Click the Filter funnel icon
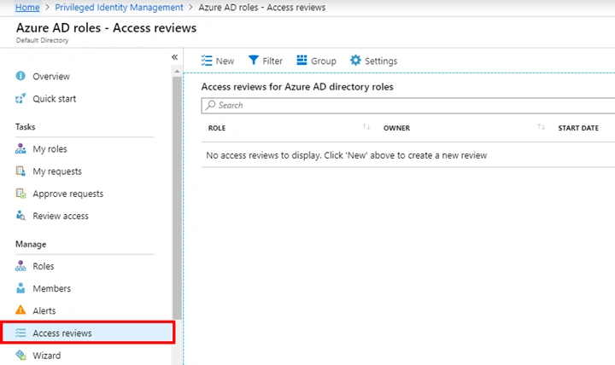Viewport: 615px width, 365px height. tap(254, 60)
